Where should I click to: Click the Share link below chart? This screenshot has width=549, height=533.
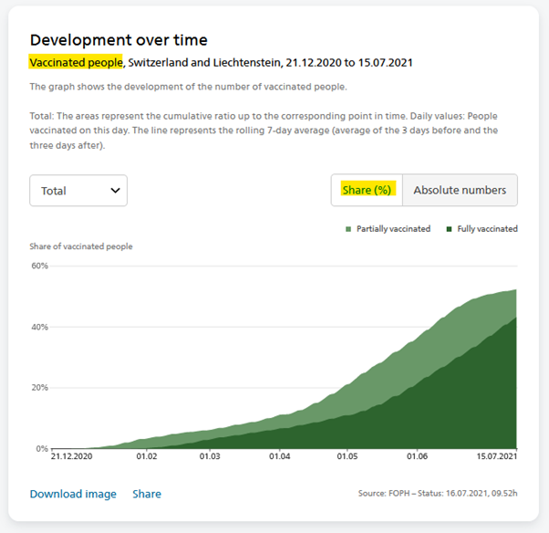point(147,494)
